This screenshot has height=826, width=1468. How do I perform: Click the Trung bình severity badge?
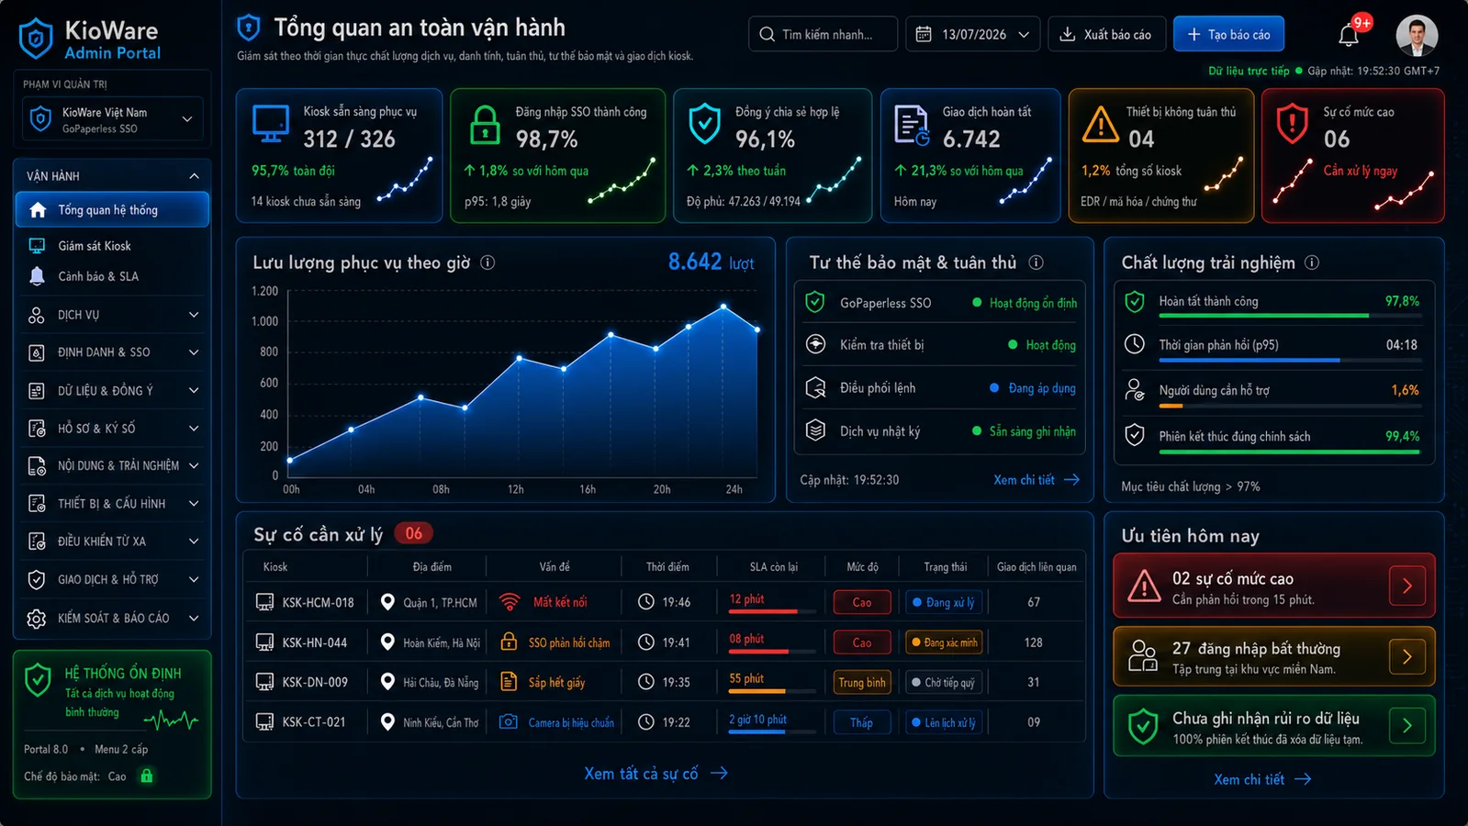862,682
